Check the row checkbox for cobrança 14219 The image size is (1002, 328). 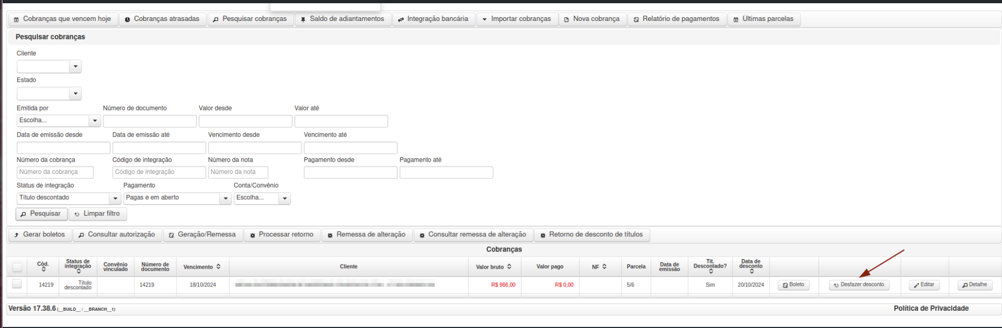pos(17,284)
